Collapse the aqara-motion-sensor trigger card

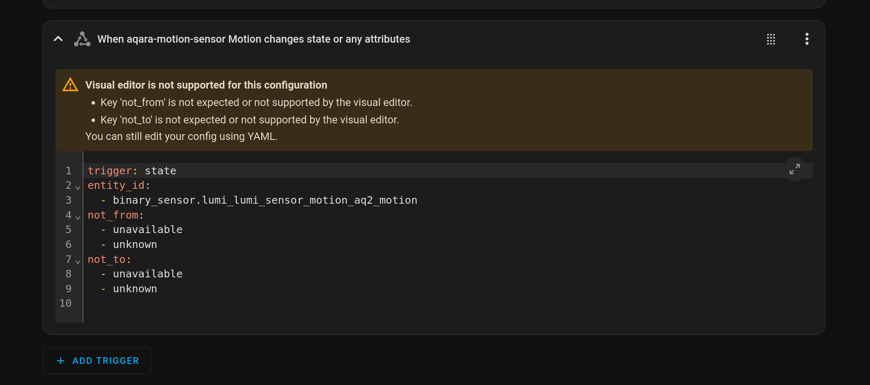pyautogui.click(x=58, y=39)
